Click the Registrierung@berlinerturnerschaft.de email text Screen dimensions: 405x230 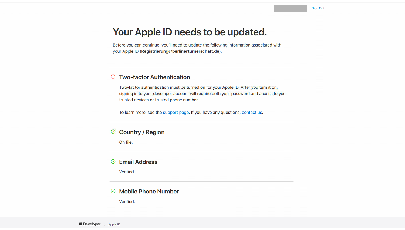point(180,51)
